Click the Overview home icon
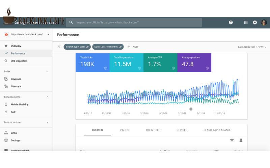The width and height of the screenshot is (270, 168). pyautogui.click(x=6, y=46)
